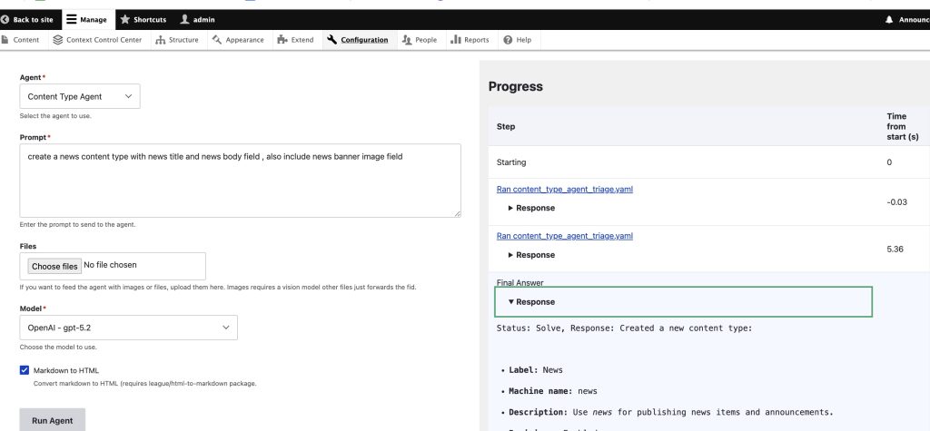Toggle the Manage hamburger menu
930x431 pixels.
click(73, 20)
